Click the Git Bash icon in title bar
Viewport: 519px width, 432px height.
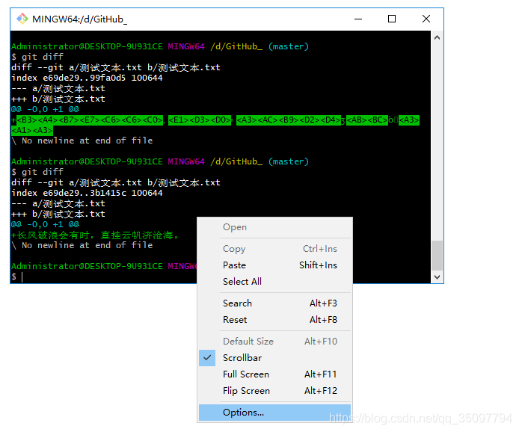click(x=22, y=19)
